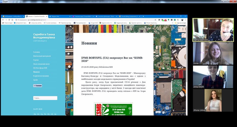Screen dimensions: 237x127
Task: Open the Google Earth bookmark
Action: coord(93,23)
